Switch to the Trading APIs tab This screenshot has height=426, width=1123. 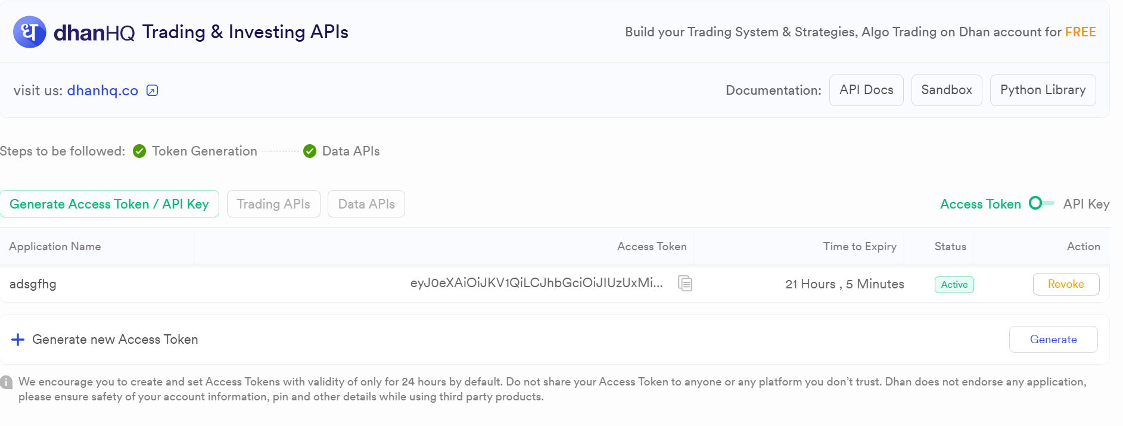[273, 204]
